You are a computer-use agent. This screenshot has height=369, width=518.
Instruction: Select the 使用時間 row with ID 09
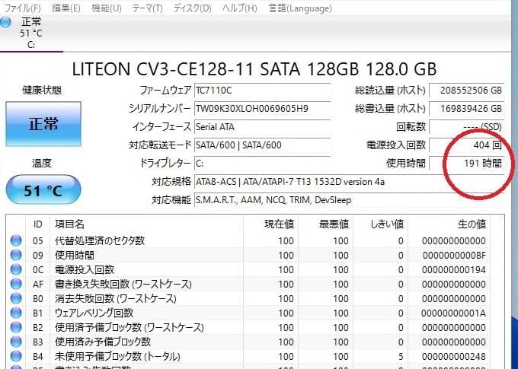click(248, 255)
